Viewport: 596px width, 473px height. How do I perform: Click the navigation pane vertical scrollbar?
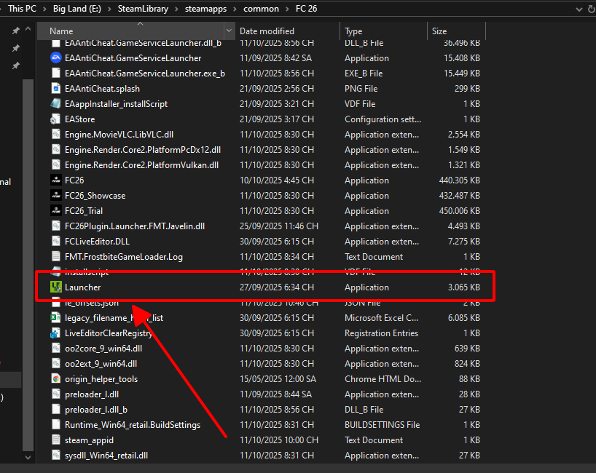pyautogui.click(x=28, y=218)
